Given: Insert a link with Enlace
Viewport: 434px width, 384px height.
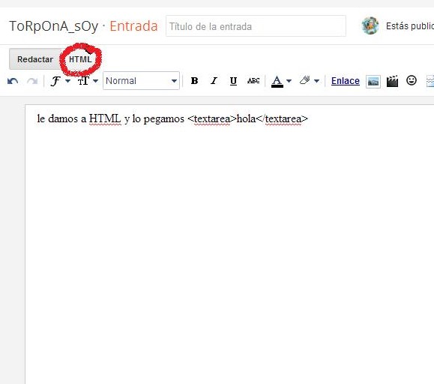Looking at the screenshot, I should click(x=346, y=81).
